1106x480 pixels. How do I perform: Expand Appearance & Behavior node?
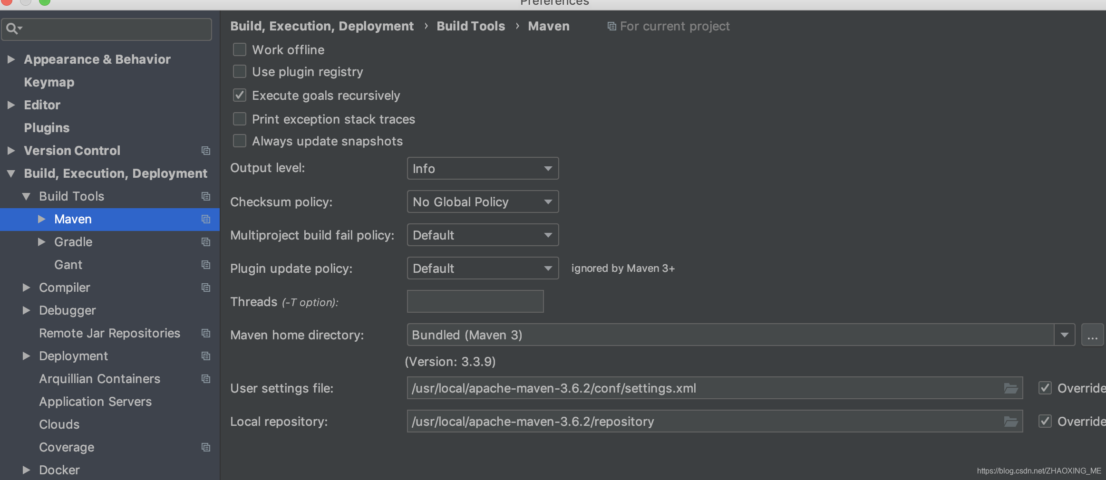click(11, 59)
